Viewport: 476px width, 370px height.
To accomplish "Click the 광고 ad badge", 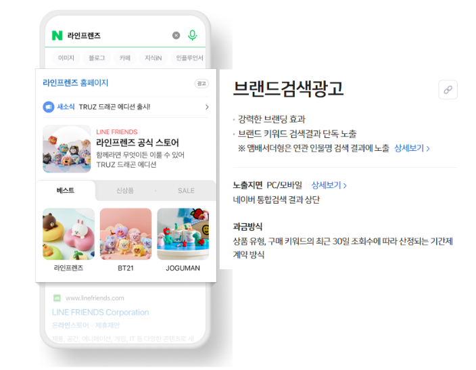I will coord(201,84).
